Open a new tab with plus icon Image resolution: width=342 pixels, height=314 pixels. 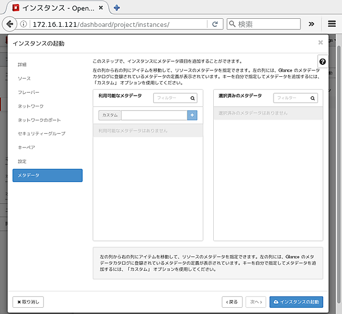tap(117, 8)
